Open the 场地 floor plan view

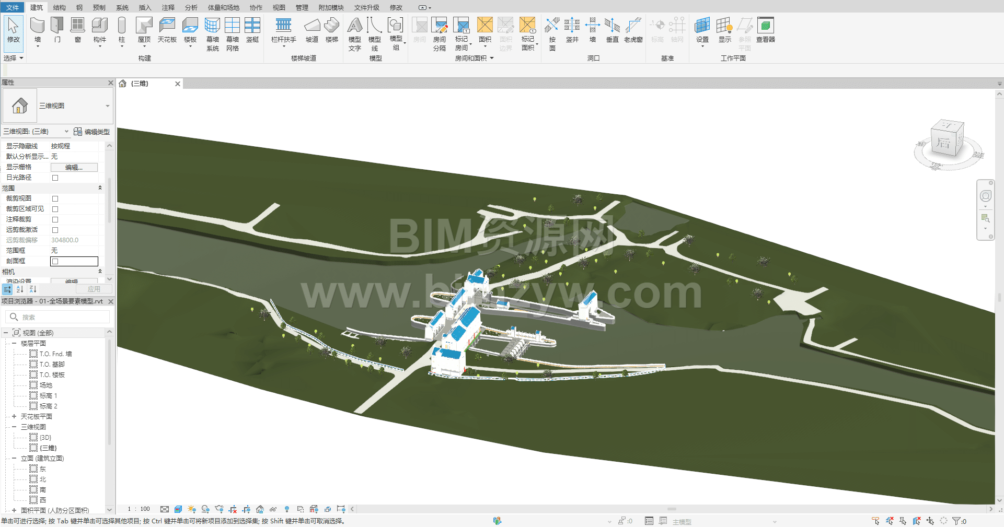(x=45, y=385)
